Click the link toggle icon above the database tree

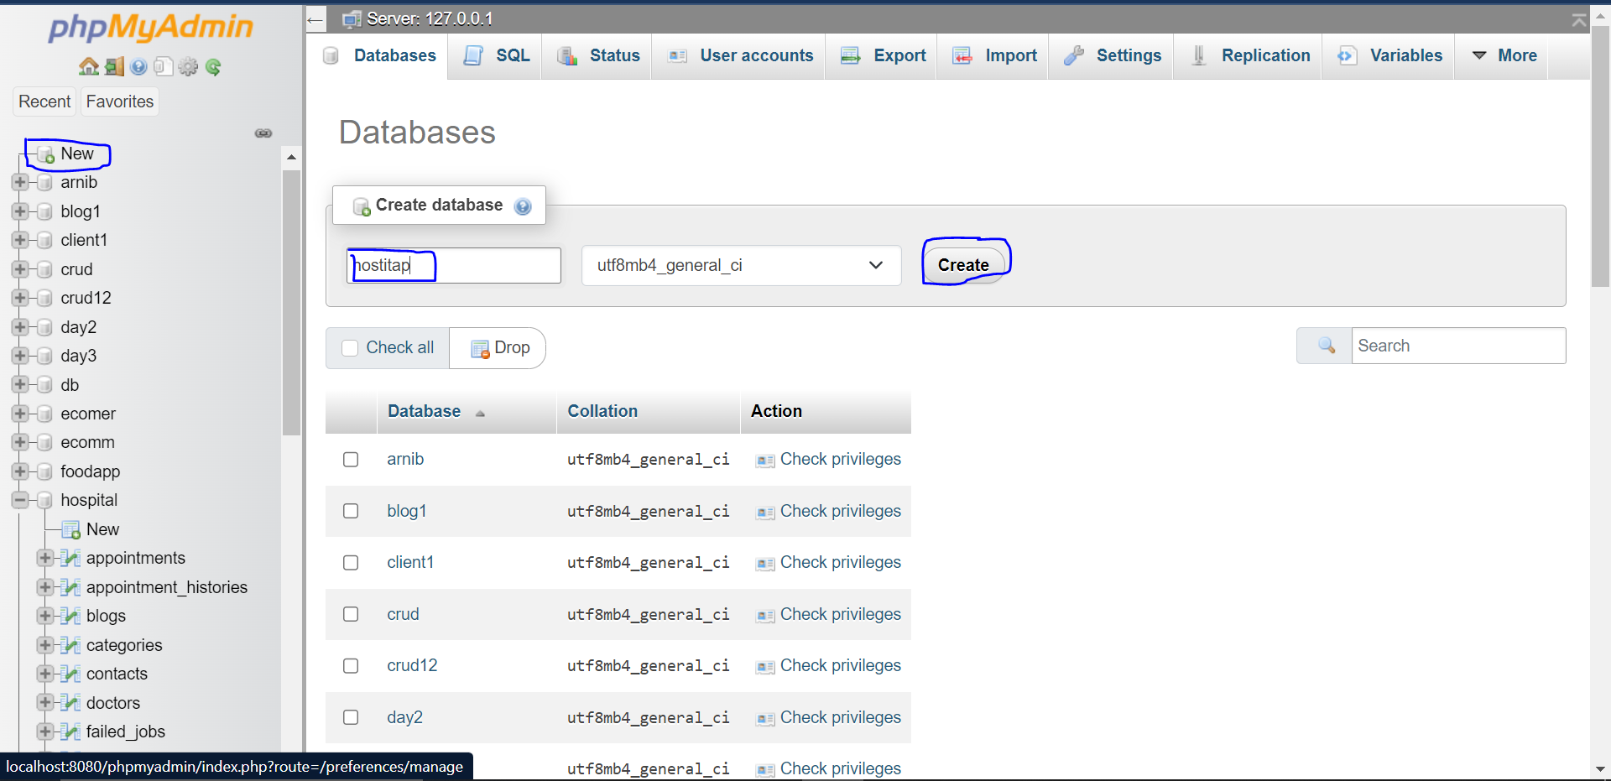[x=263, y=133]
